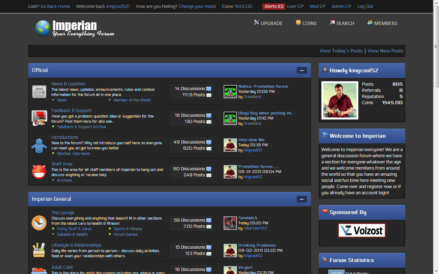Click The Lounge orange clock icon

click(x=39, y=223)
